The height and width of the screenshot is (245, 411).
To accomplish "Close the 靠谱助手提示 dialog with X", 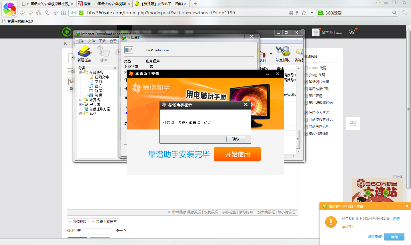I will pyautogui.click(x=246, y=105).
